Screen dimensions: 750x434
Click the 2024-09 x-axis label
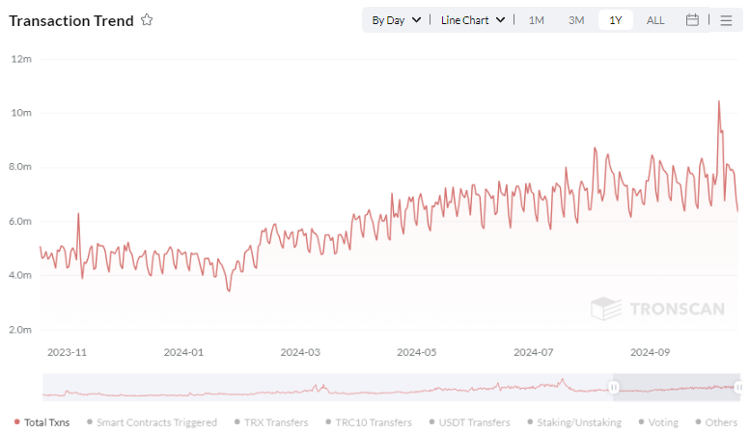(x=650, y=352)
